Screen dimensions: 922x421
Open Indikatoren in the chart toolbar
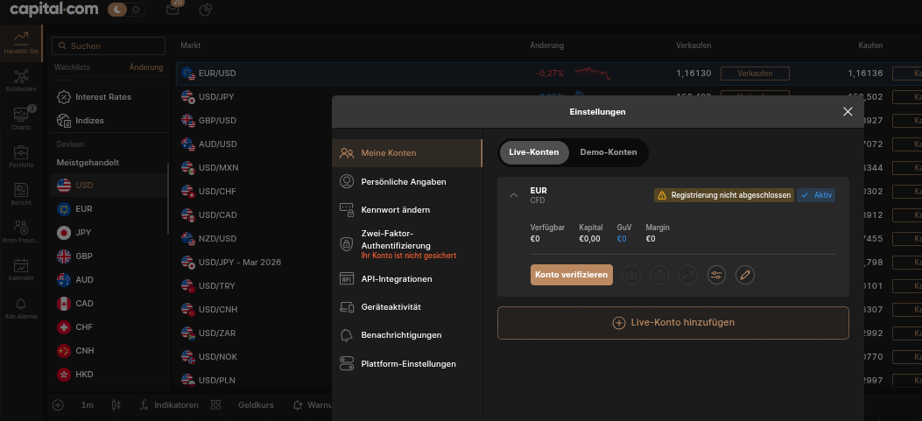169,405
